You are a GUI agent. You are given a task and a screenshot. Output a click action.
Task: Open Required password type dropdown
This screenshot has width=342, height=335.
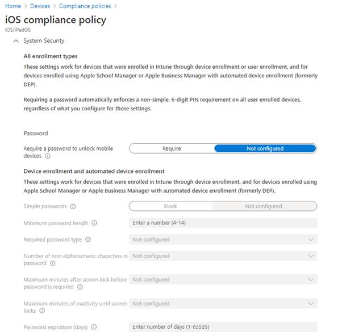pyautogui.click(x=223, y=239)
